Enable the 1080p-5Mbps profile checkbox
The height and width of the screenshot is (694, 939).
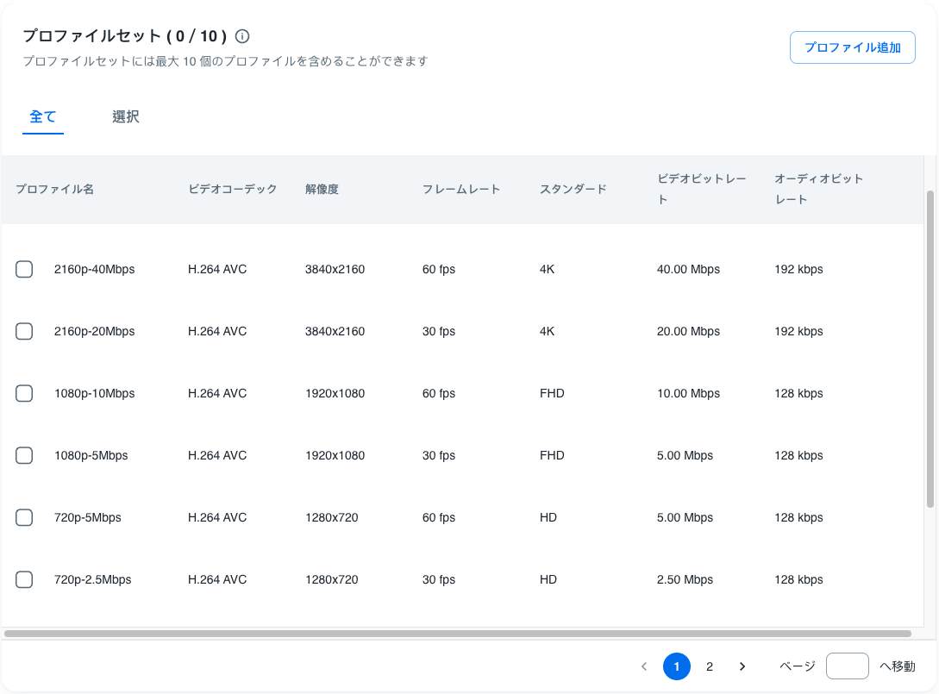tap(24, 455)
